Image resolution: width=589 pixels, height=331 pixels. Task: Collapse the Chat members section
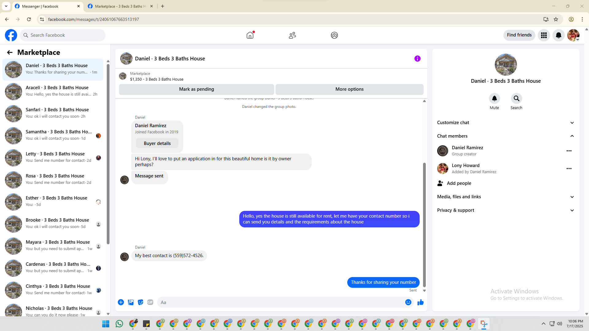pyautogui.click(x=506, y=136)
